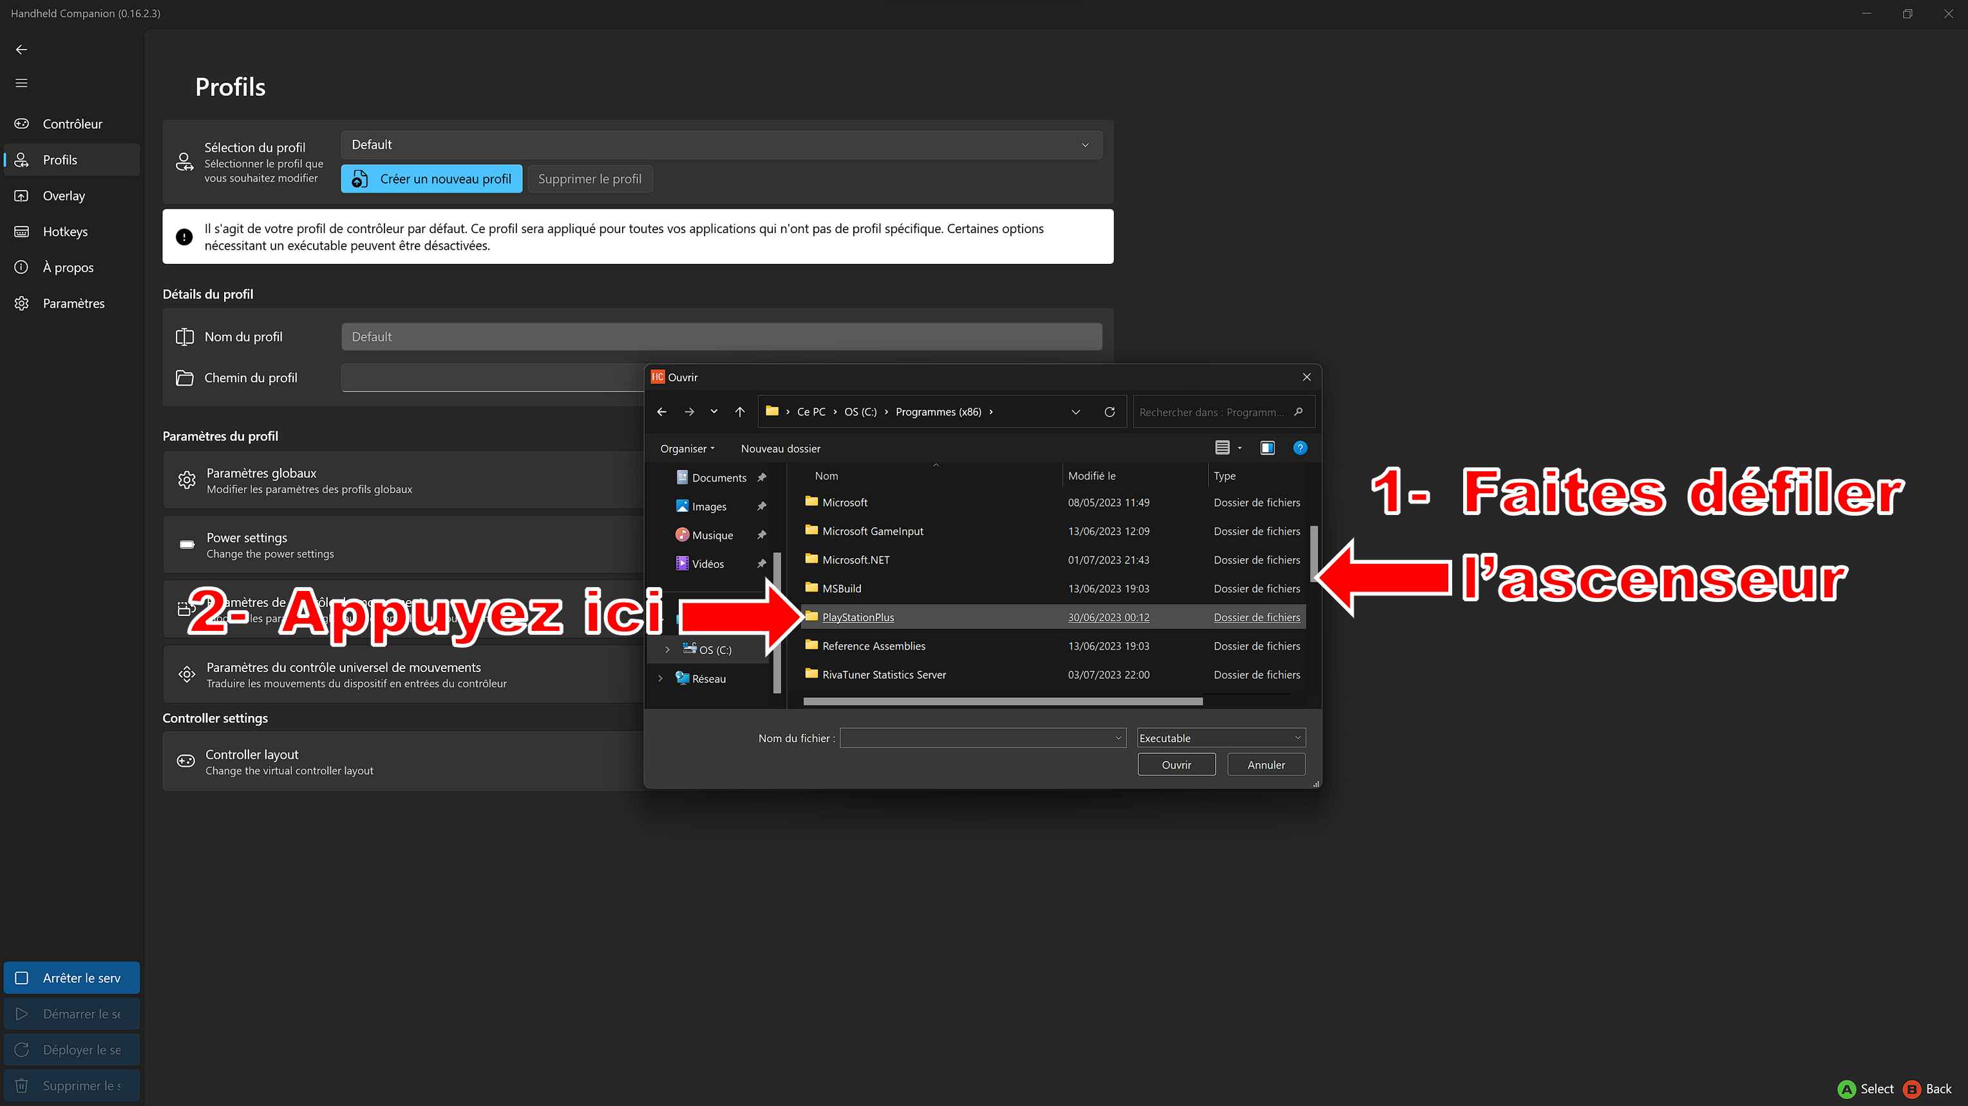Open the Hotkeys page
This screenshot has height=1106, width=1968.
65,231
